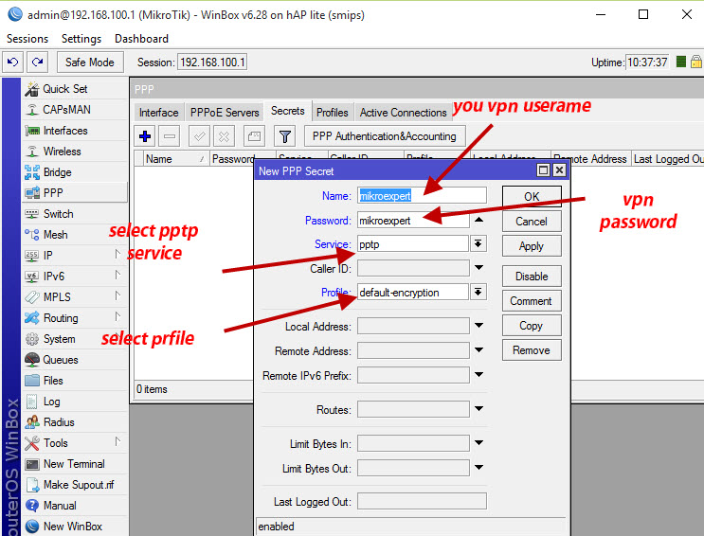Sort list by Name column header

coord(175,159)
